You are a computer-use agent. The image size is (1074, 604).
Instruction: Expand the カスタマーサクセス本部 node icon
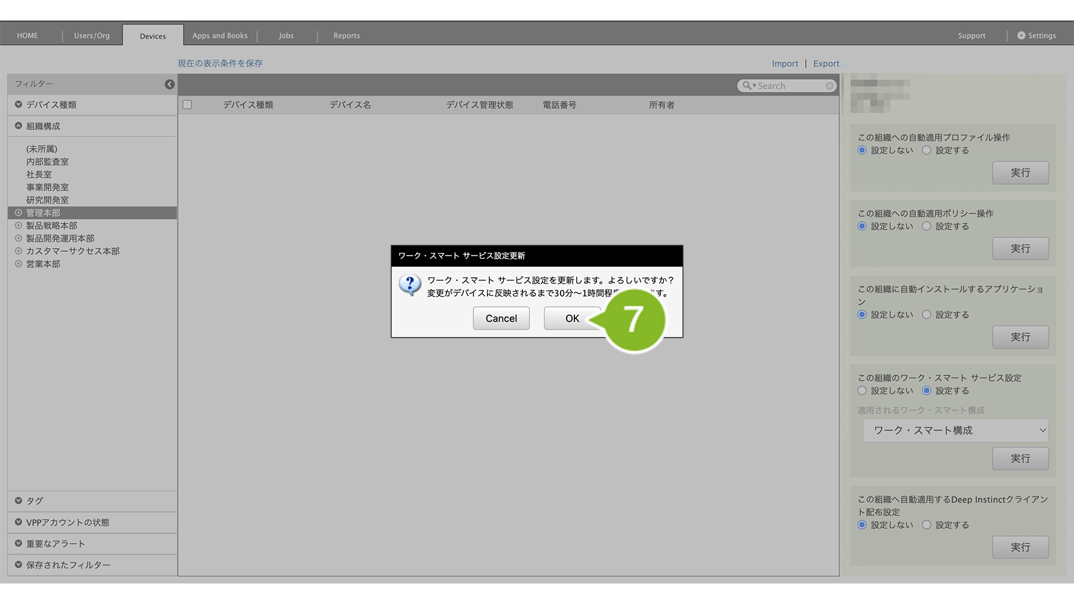(19, 251)
